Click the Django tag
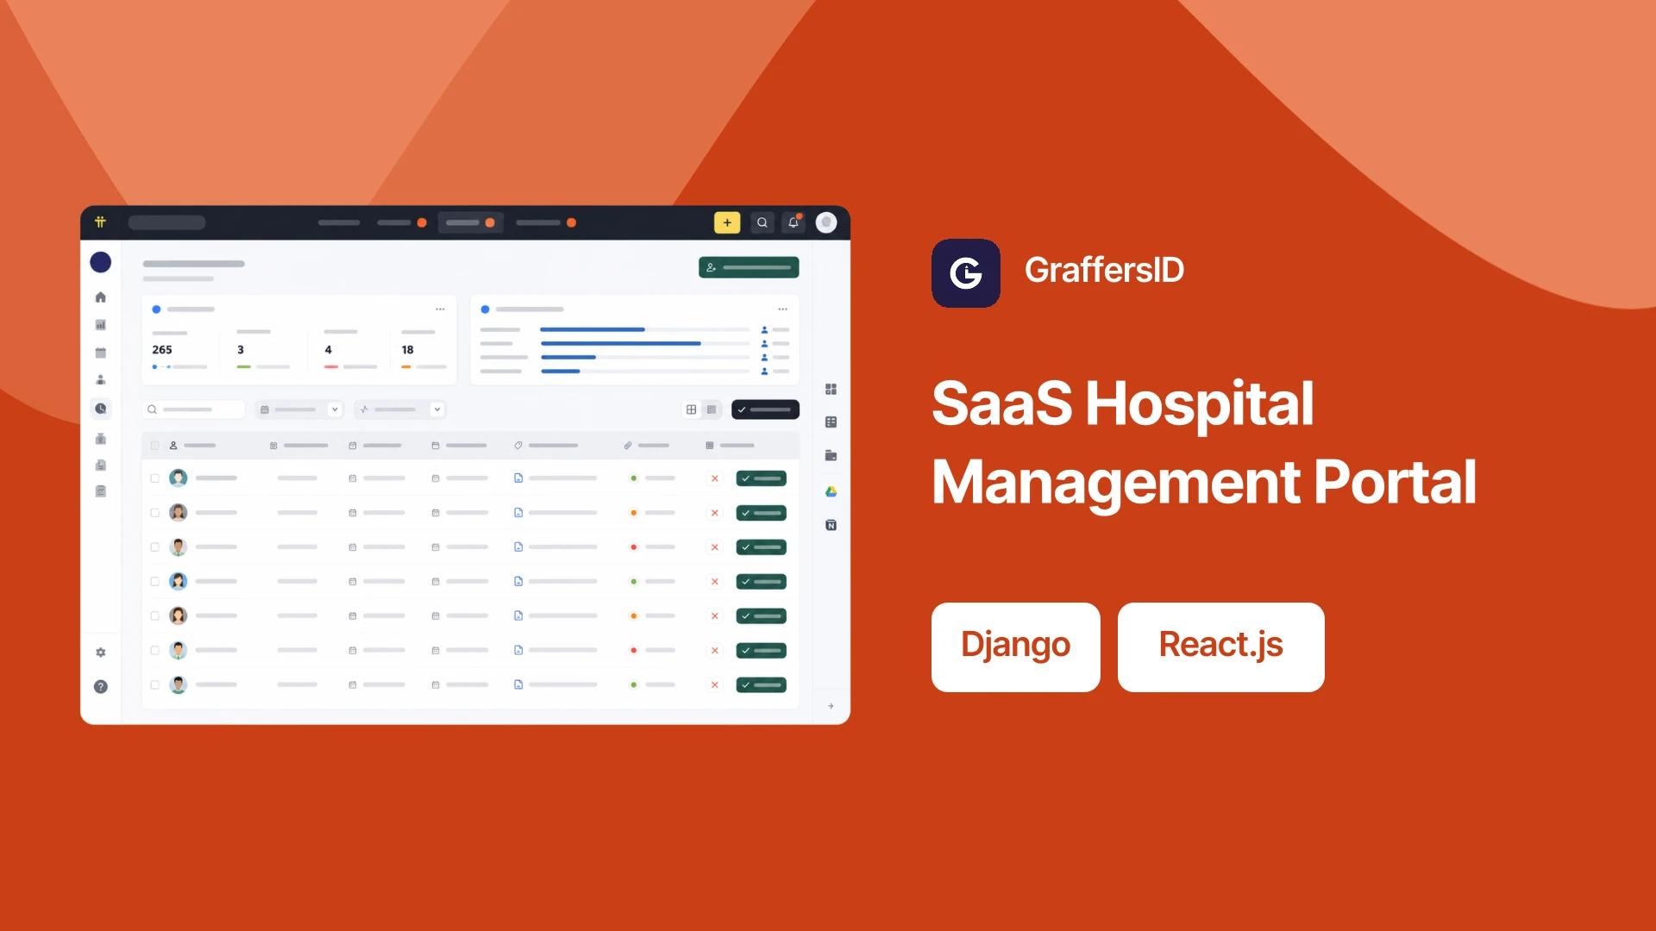The image size is (1656, 931). tap(1016, 647)
